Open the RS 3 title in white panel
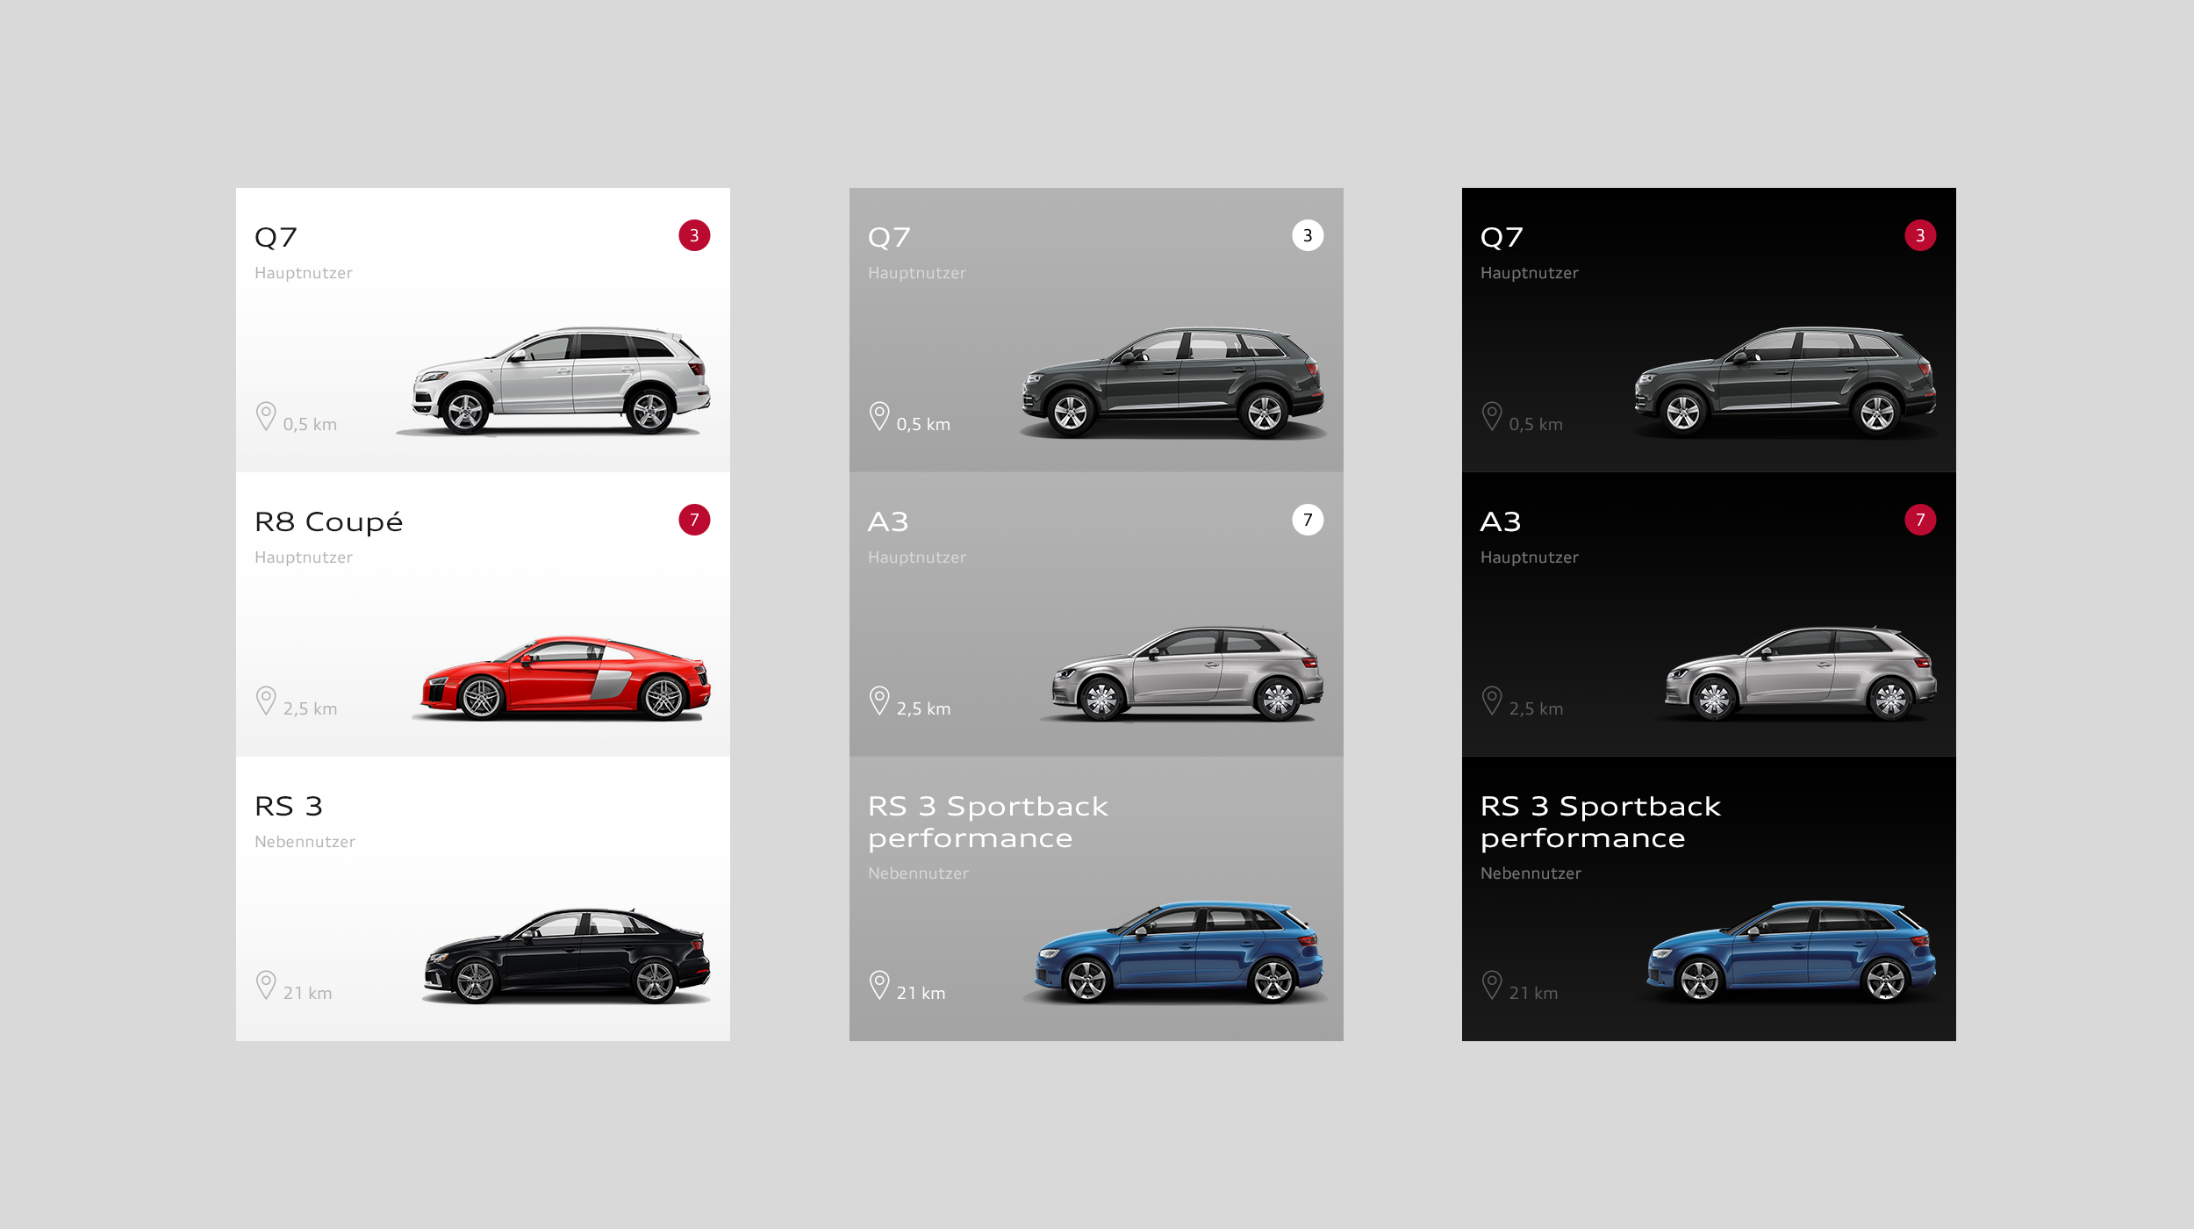2194x1229 pixels. click(x=289, y=806)
